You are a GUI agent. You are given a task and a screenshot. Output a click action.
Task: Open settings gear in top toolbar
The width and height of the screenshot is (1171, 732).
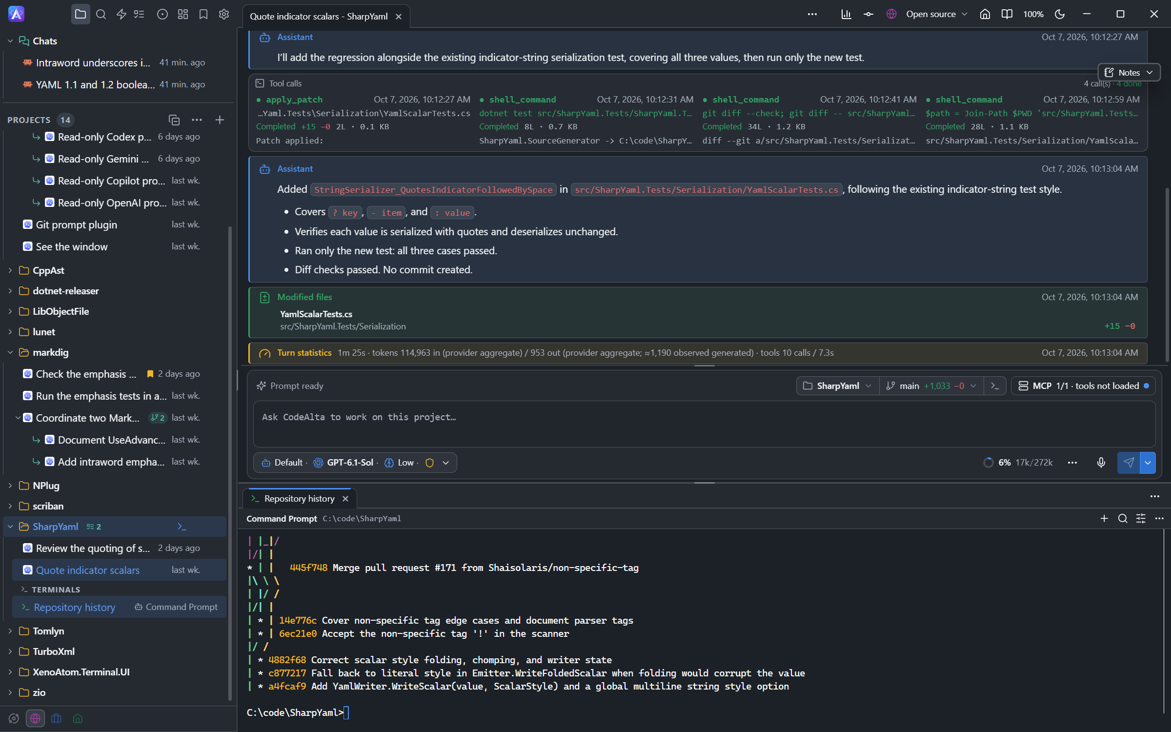pos(224,14)
